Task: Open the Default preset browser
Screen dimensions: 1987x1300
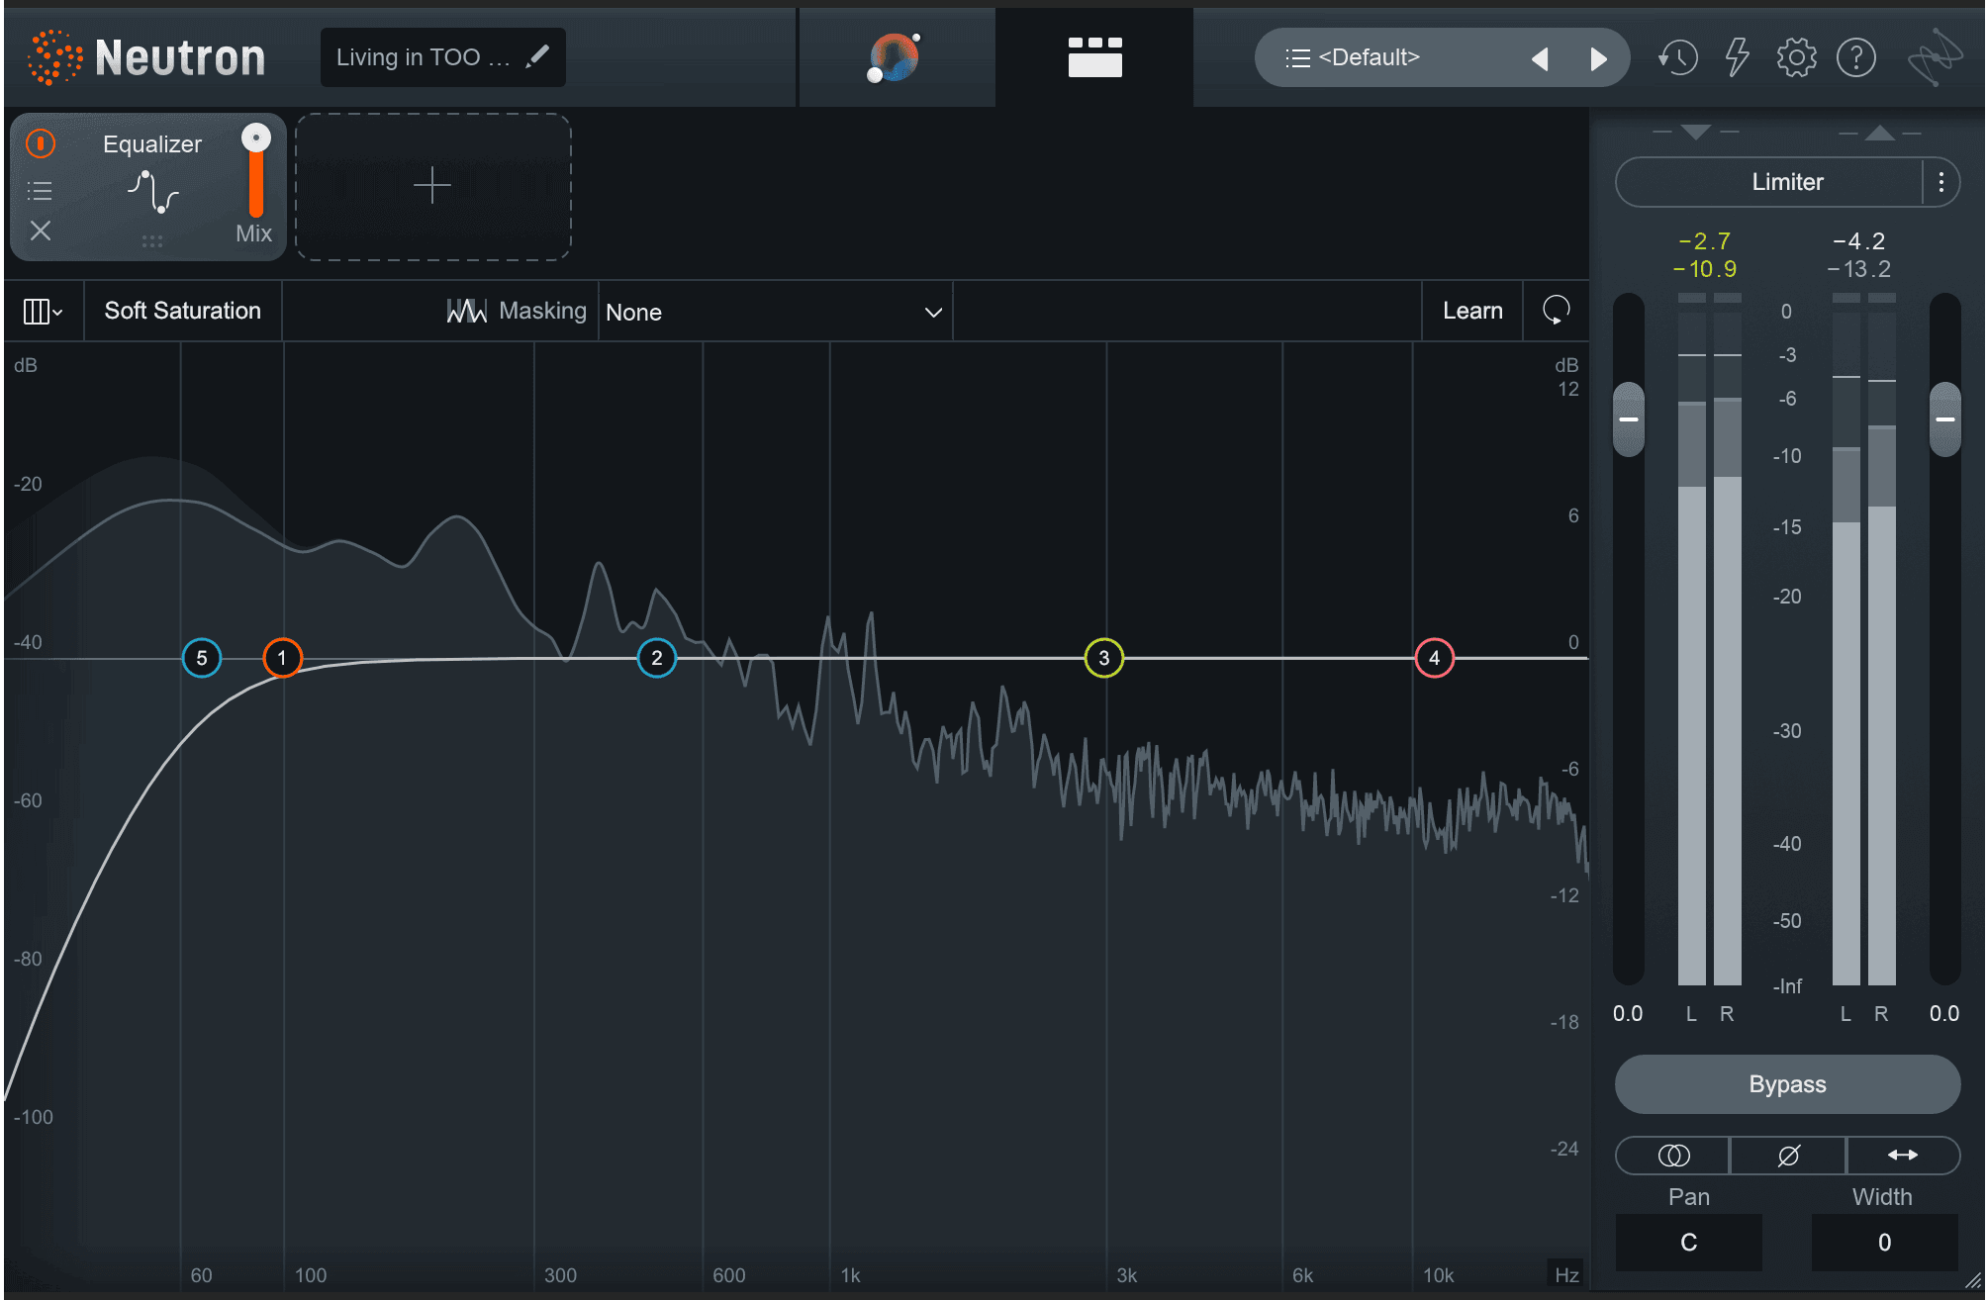Action: click(1370, 57)
